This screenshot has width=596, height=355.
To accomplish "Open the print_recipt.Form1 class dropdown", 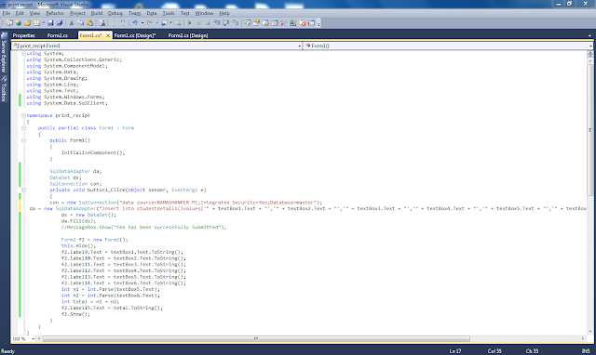I will click(300, 46).
